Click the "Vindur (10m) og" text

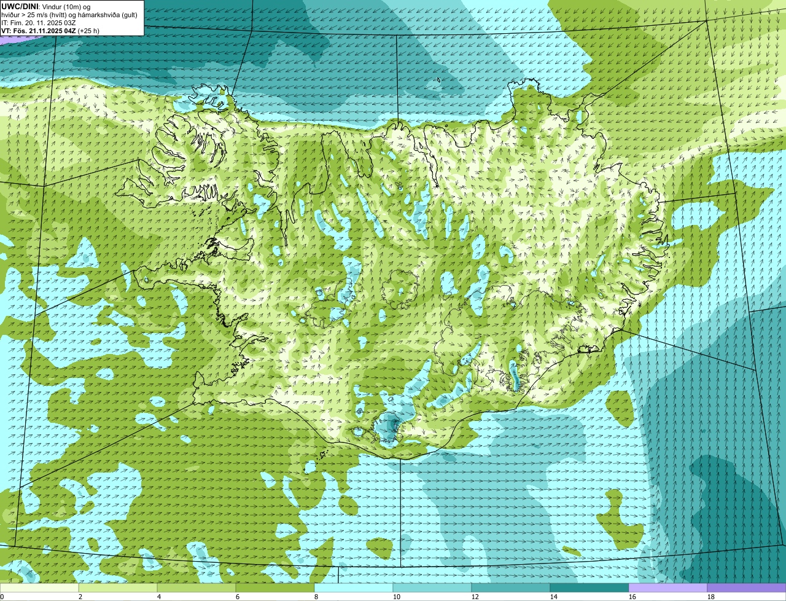point(67,6)
